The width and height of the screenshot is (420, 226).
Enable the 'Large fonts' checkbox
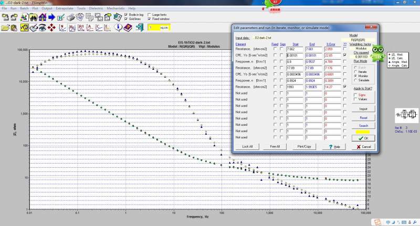[149, 14]
